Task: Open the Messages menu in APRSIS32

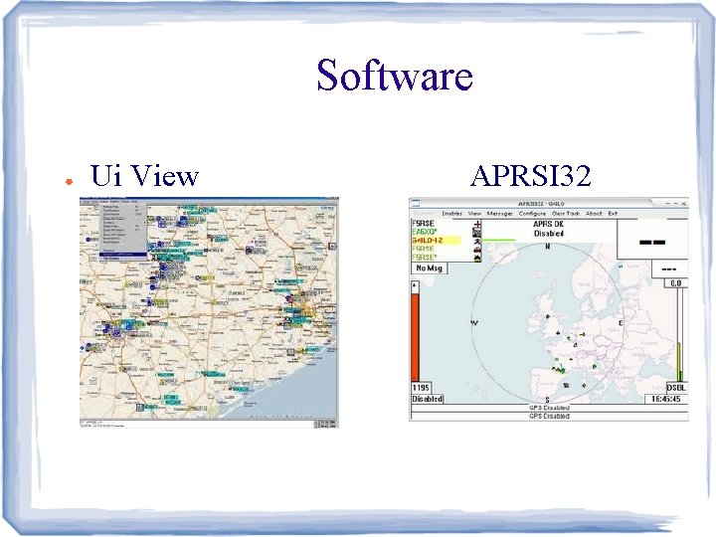Action: (x=499, y=213)
